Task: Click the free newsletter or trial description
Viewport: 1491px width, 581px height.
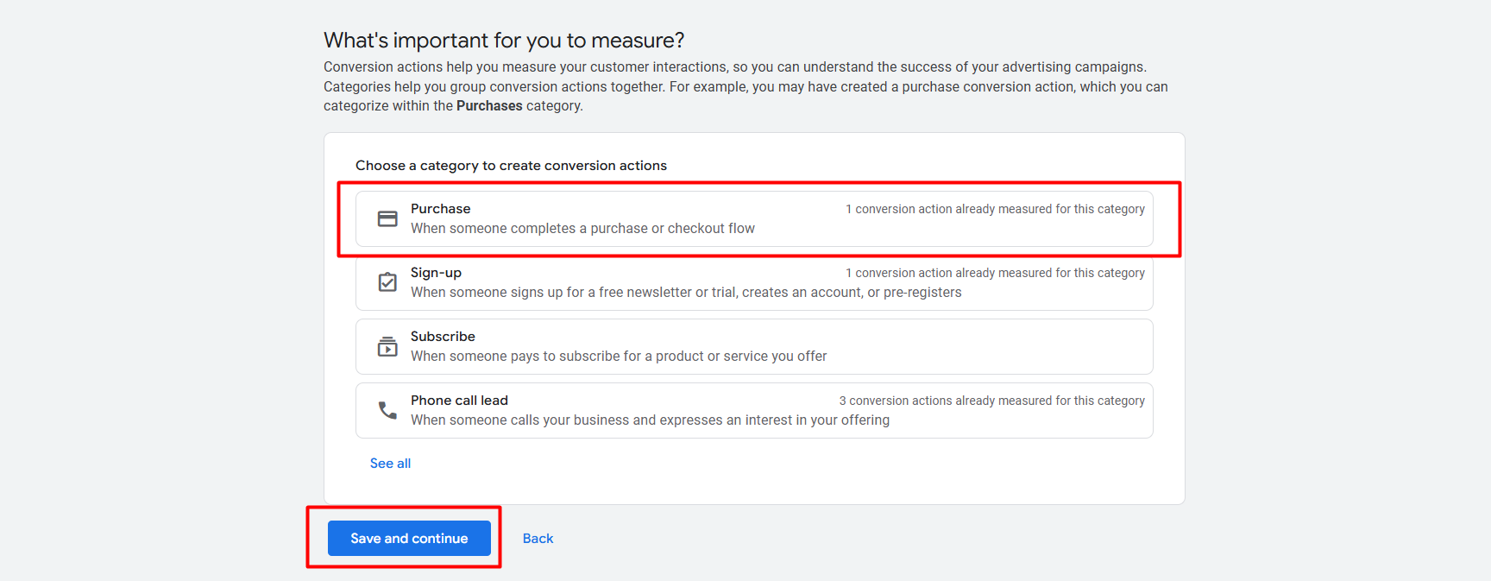Action: coord(686,293)
